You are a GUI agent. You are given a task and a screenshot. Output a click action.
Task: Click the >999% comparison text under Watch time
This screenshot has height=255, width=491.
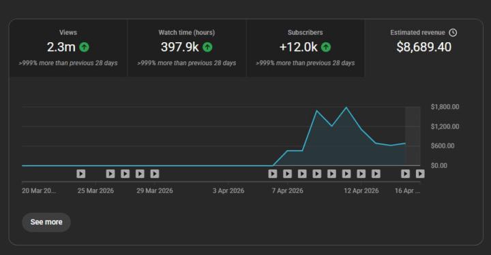187,63
